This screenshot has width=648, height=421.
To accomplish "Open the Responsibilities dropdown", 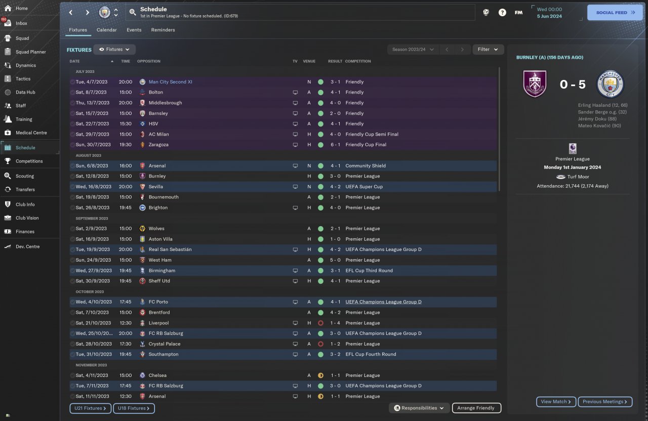I will coord(419,408).
